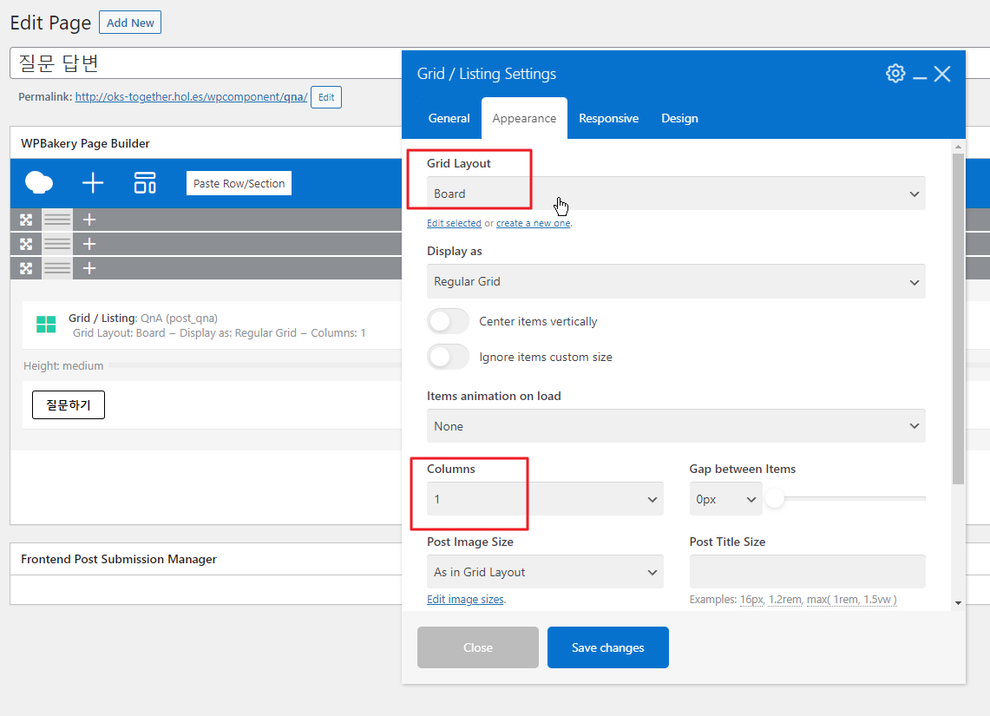Toggle the Ignore items custom size switch
This screenshot has width=990, height=716.
(x=449, y=357)
